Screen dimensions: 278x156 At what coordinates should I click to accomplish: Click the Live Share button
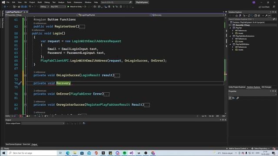pyautogui.click(x=264, y=7)
